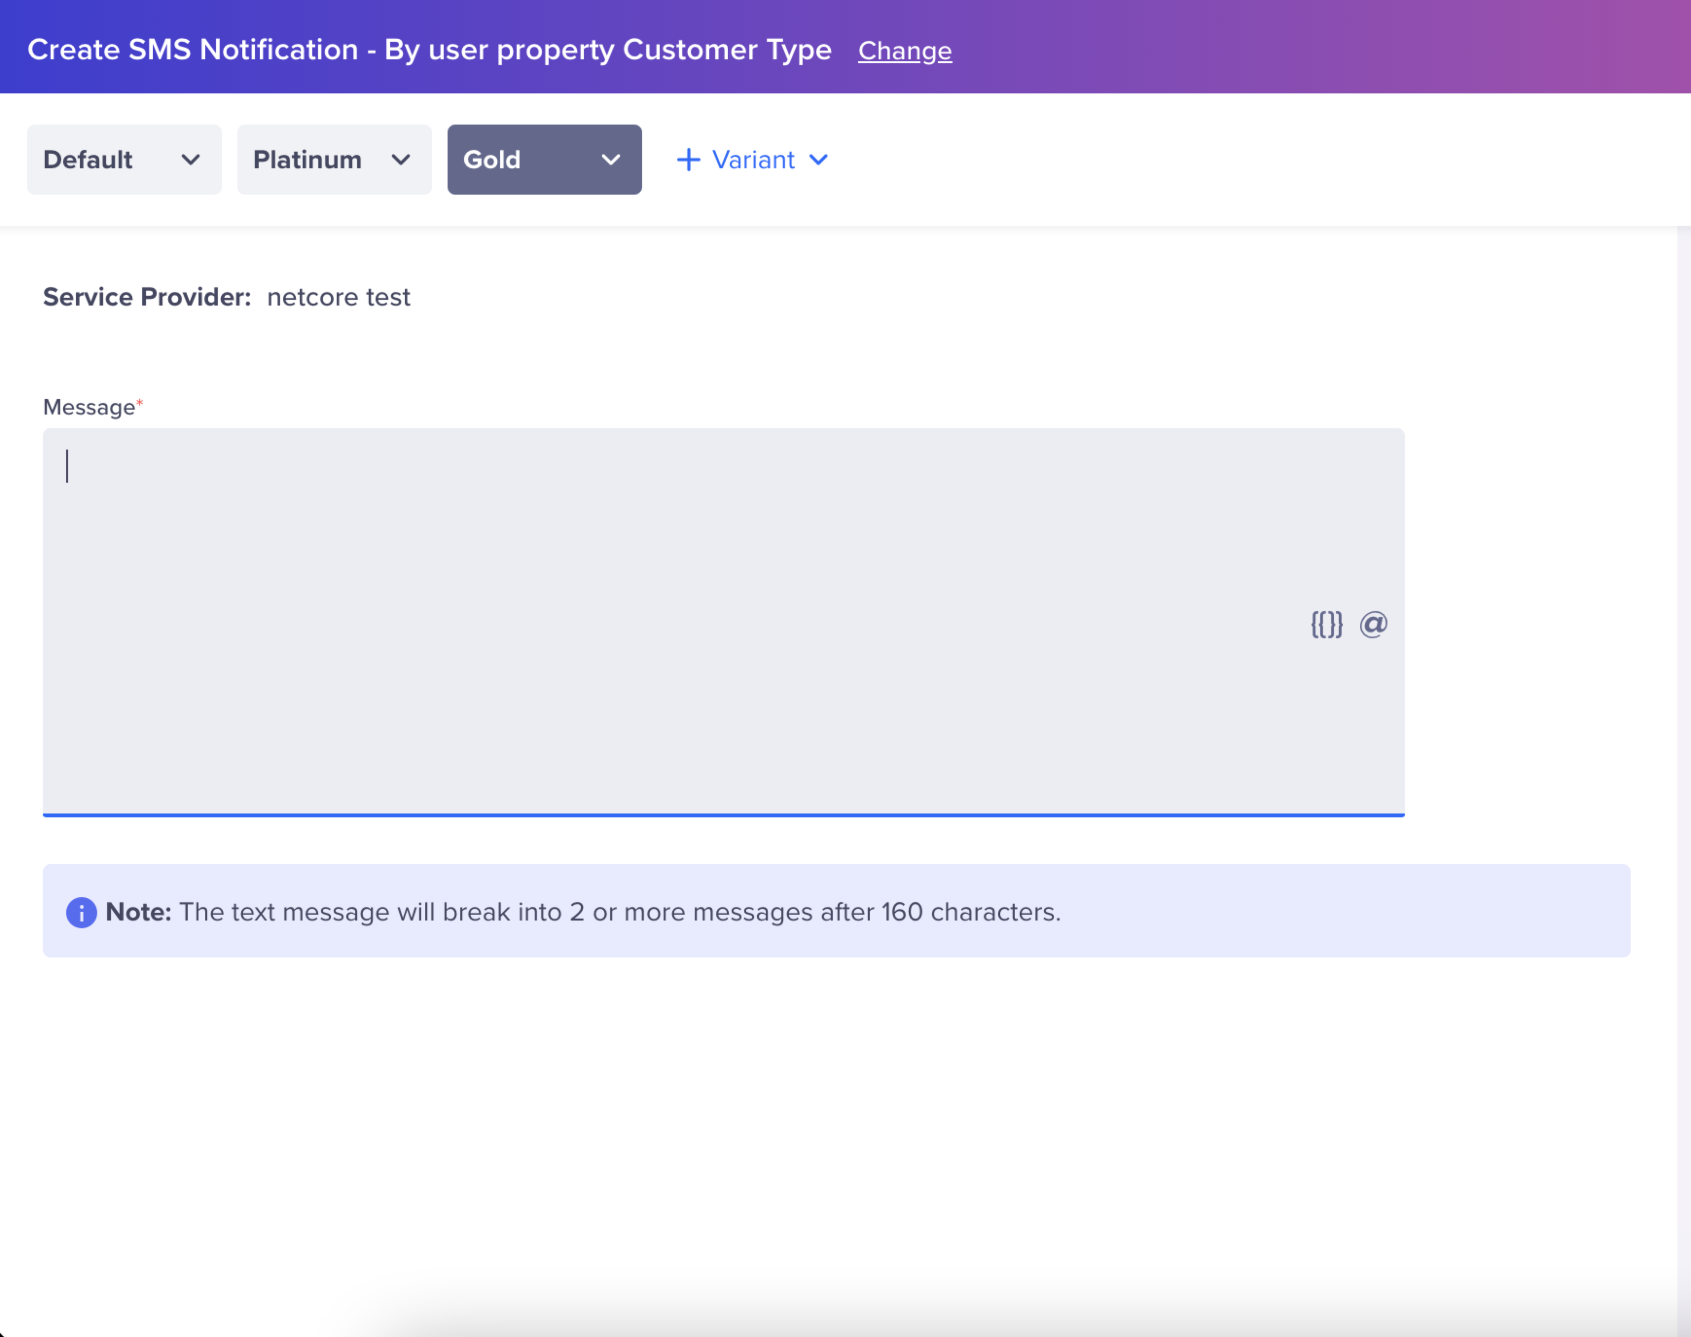
Task: Open the Gold variant dropdown arrow
Action: (x=611, y=160)
